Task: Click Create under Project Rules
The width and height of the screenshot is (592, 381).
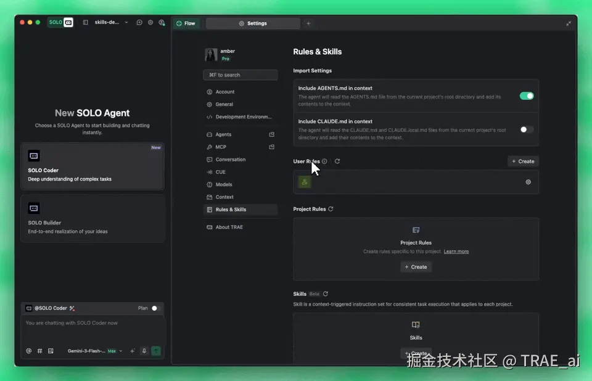Action: pos(416,267)
